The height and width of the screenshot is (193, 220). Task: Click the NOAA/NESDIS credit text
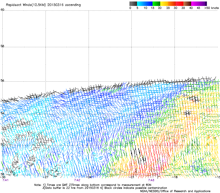[175, 191]
